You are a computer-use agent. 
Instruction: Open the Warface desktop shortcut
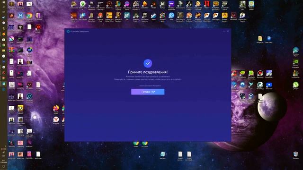(x=162, y=5)
